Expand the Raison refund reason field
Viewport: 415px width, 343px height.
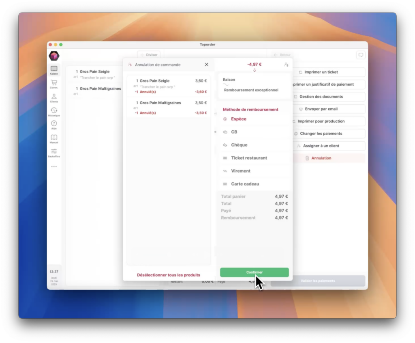coord(254,86)
